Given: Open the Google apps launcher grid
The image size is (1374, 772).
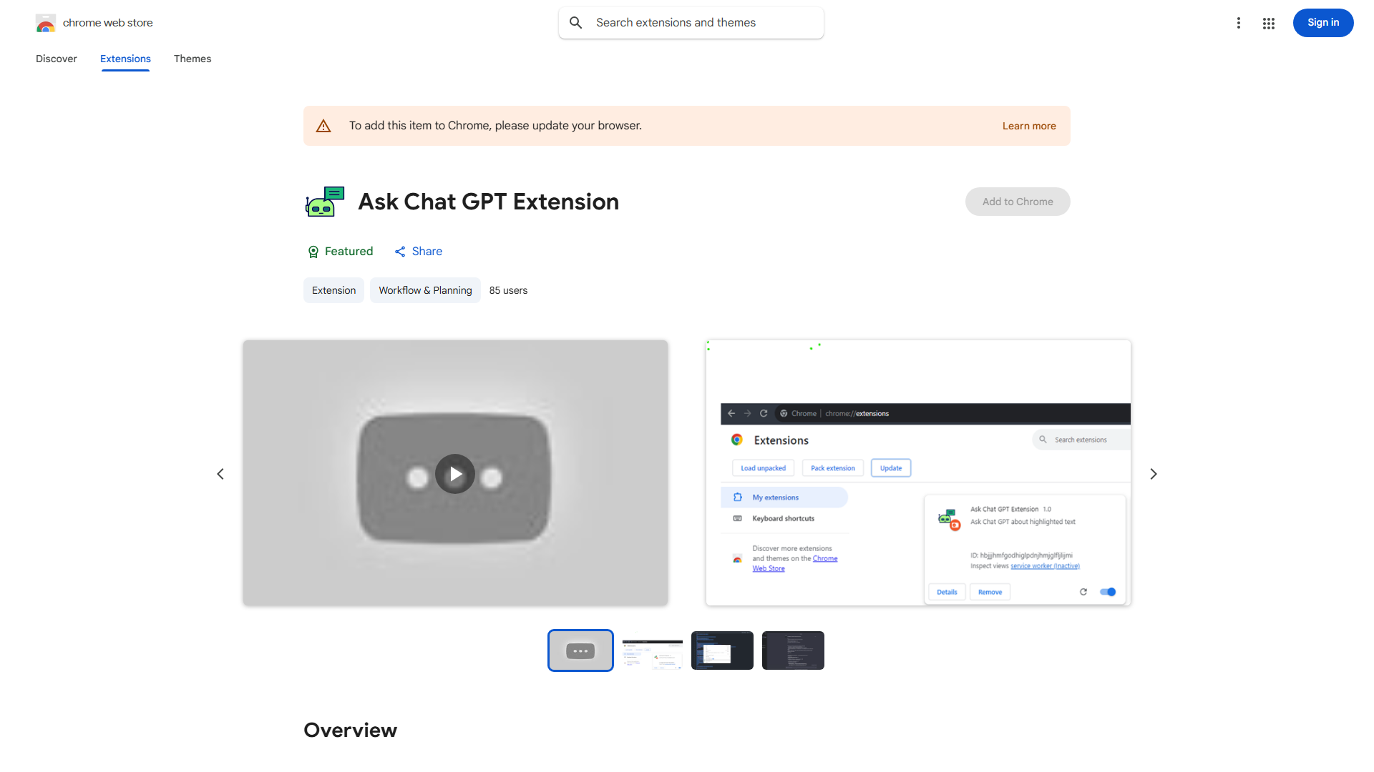Looking at the screenshot, I should (x=1268, y=23).
